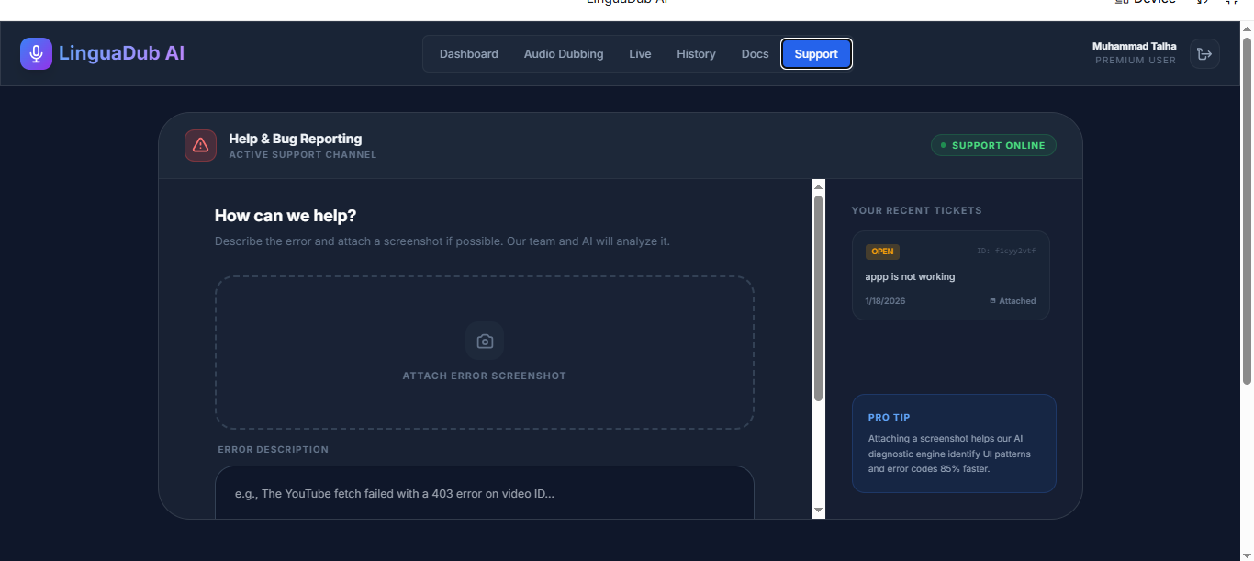Open the Dashboard tab
Screen dimensions: 1254x561
[x=469, y=54]
